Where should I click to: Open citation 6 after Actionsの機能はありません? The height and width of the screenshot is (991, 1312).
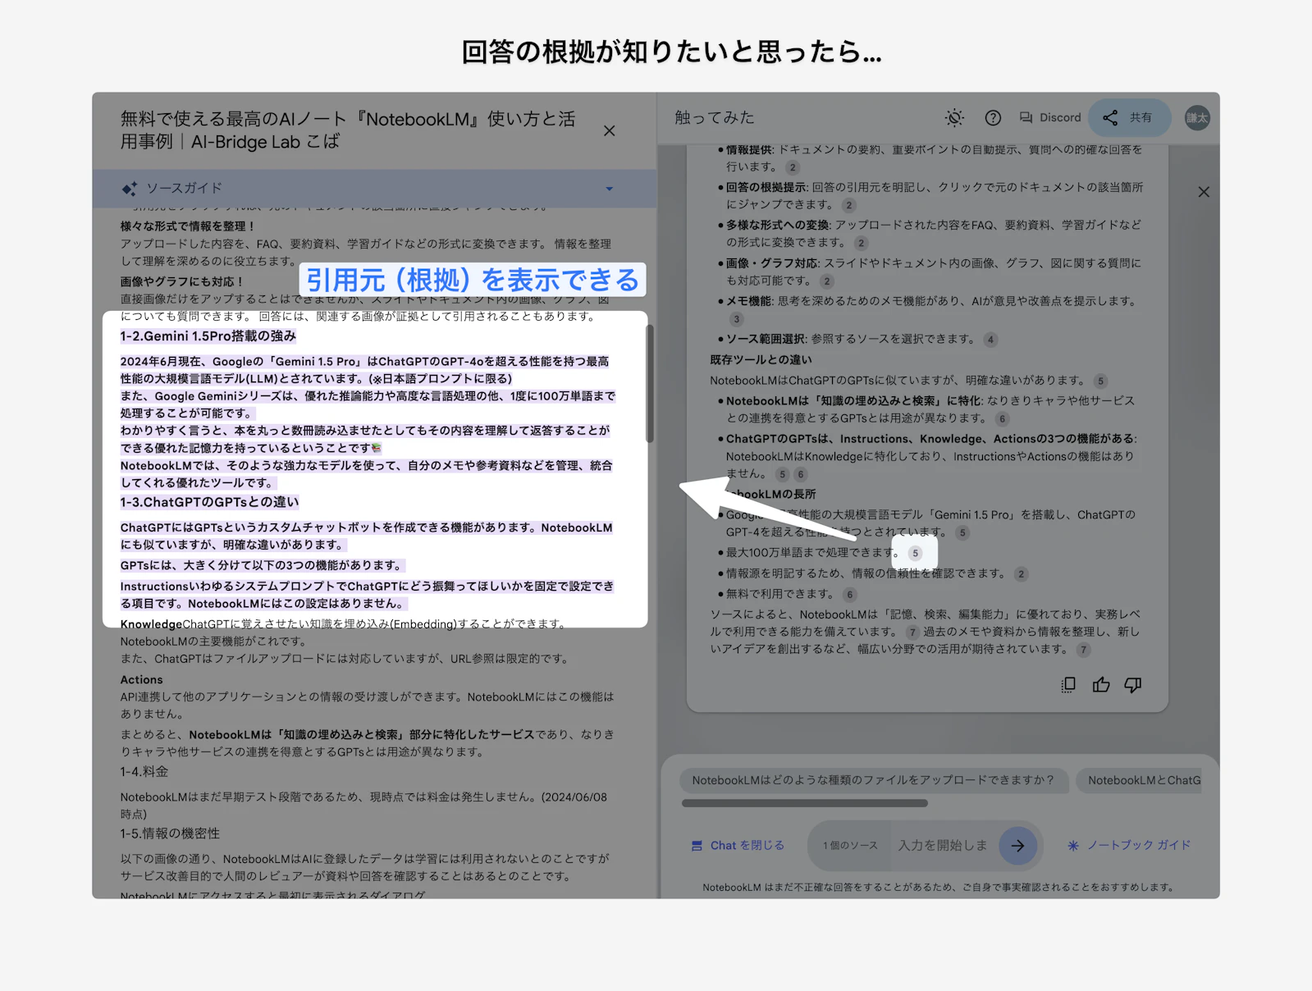click(801, 474)
